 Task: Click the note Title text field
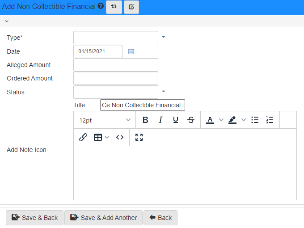pyautogui.click(x=143, y=105)
